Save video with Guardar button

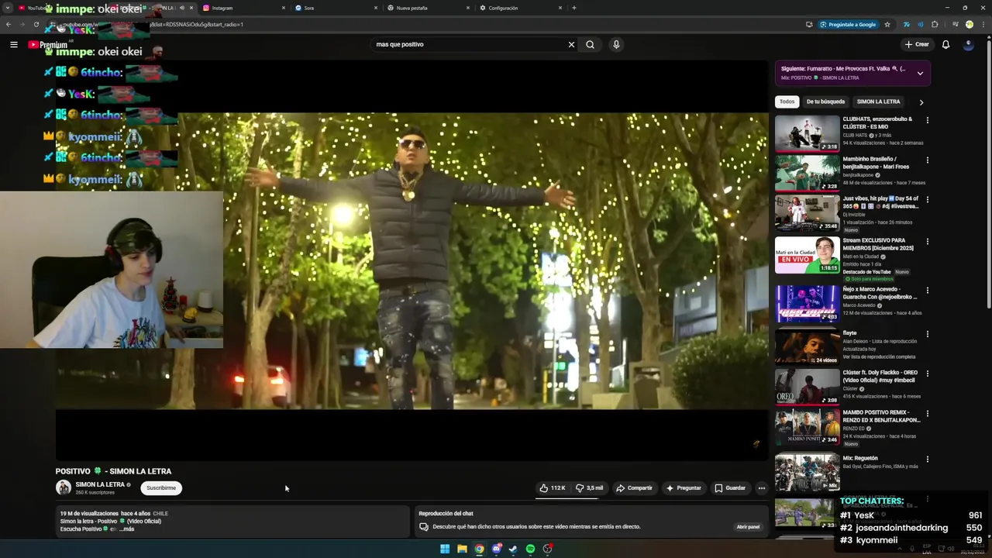pyautogui.click(x=730, y=488)
